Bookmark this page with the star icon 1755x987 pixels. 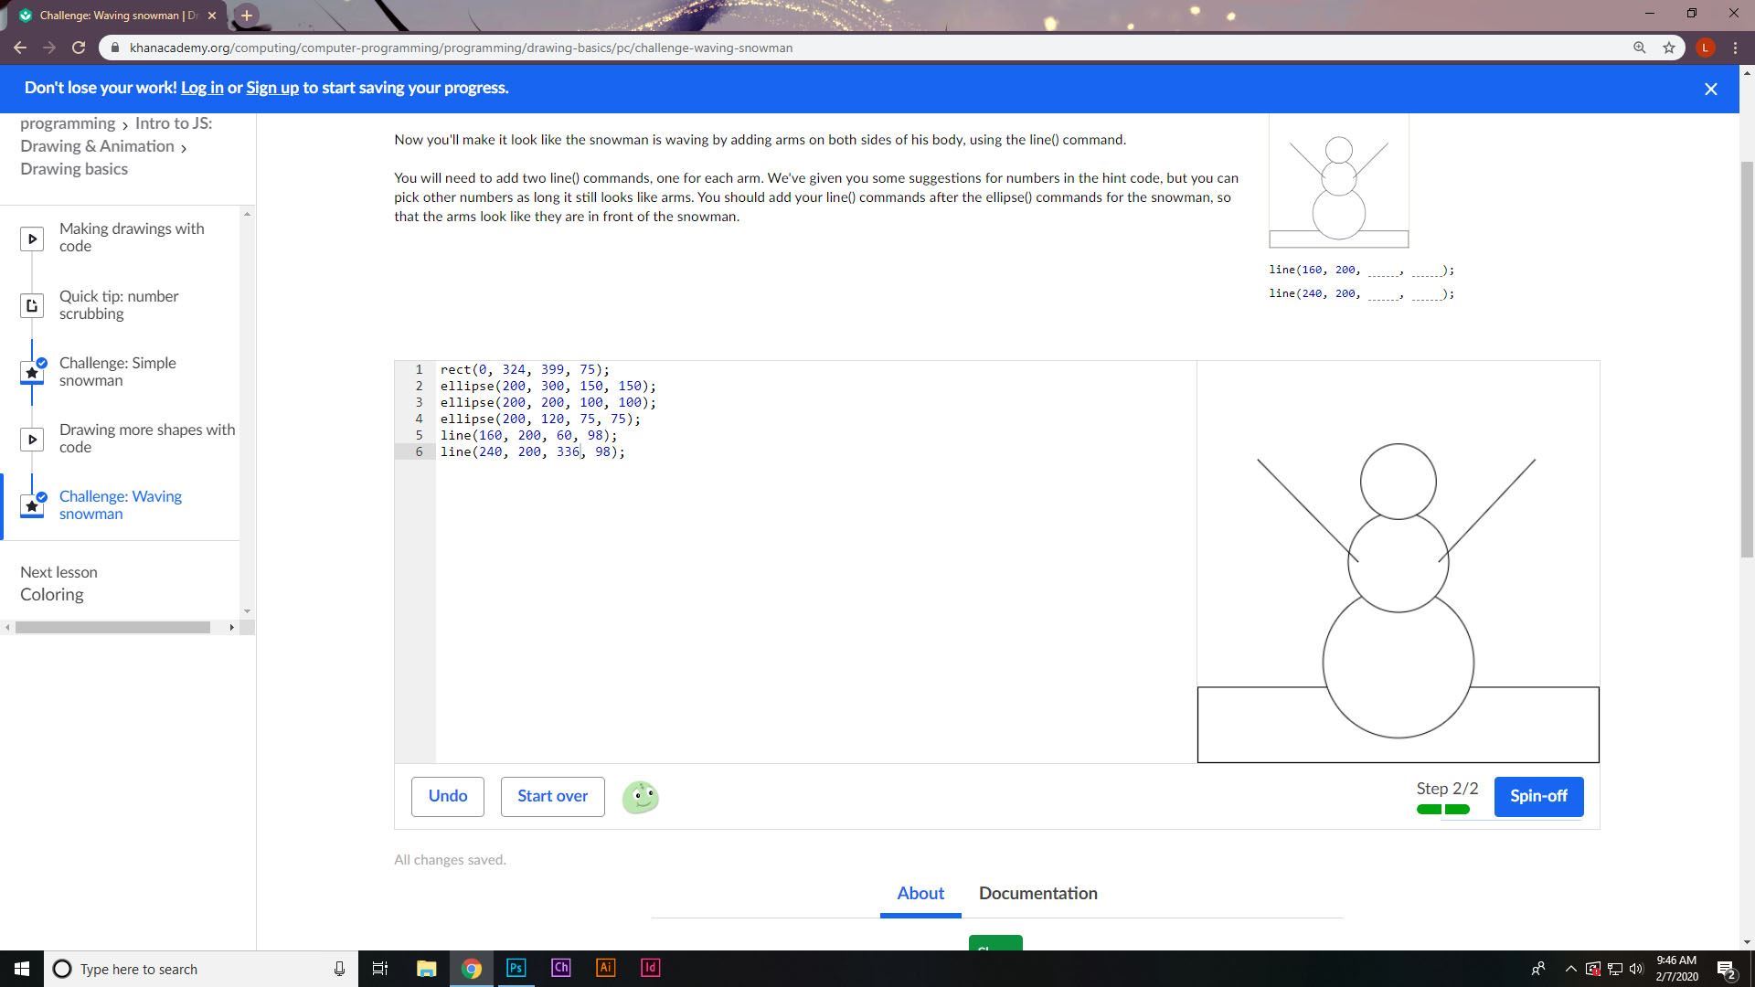(x=1669, y=48)
